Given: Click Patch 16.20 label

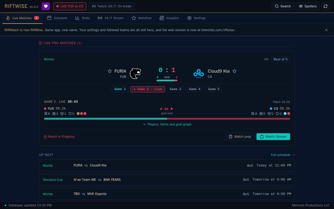Looking at the screenshot, I should click(x=281, y=102).
